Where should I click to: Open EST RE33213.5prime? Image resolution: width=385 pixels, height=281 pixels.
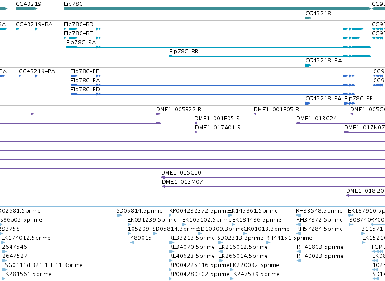(x=171, y=243)
